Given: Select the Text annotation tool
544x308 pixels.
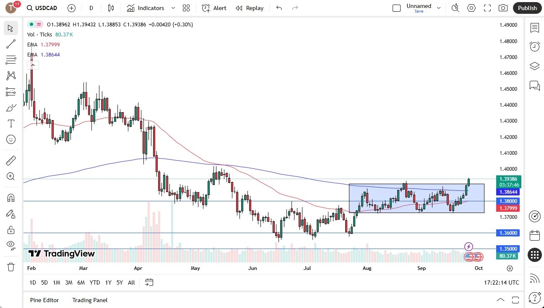Looking at the screenshot, I should [10, 123].
